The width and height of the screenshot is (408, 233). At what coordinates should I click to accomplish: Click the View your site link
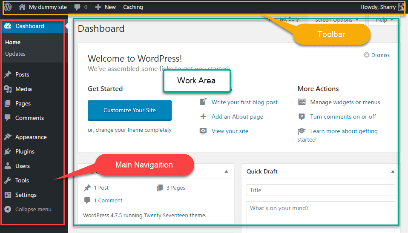pos(230,131)
